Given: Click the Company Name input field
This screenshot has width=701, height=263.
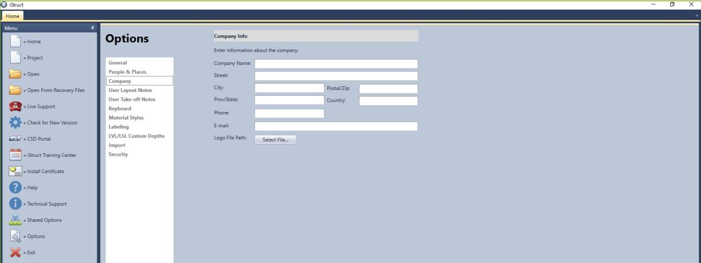Looking at the screenshot, I should tap(336, 64).
